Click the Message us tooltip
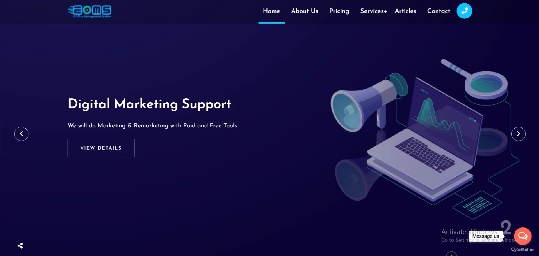The width and height of the screenshot is (539, 256). pyautogui.click(x=485, y=236)
